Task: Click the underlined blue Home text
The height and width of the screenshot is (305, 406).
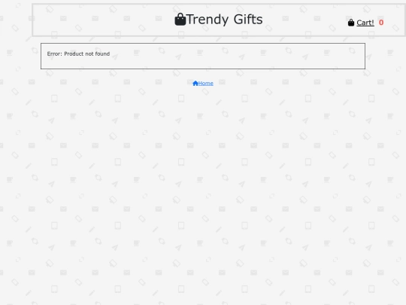Action: point(205,84)
